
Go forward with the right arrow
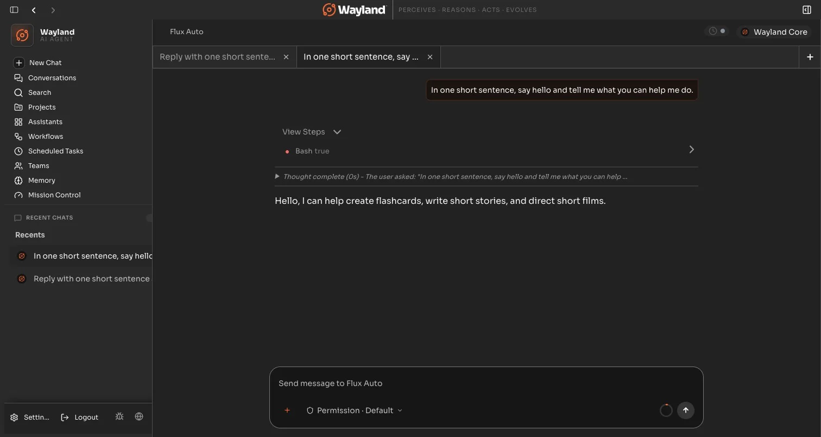tap(53, 10)
